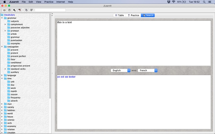Select the season folder
Screen dimensions: 215x134
(x=12, y=94)
